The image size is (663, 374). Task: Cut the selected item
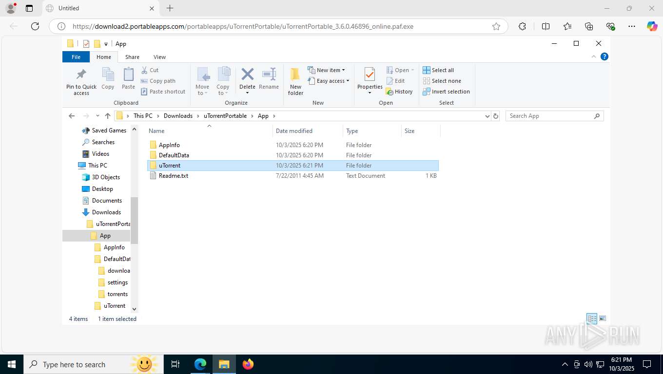click(150, 70)
